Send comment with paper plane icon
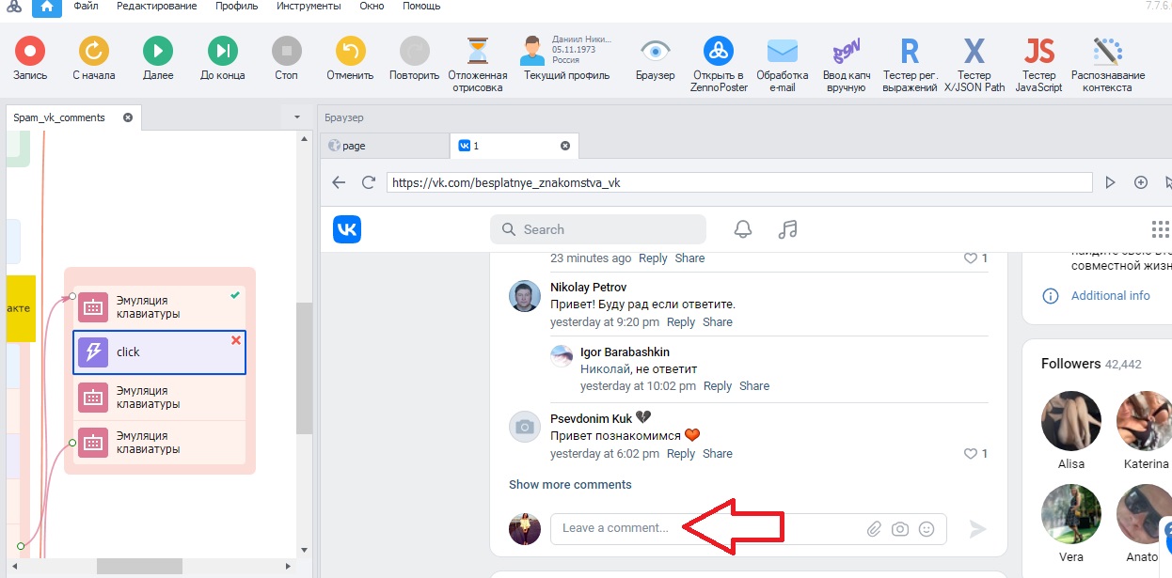 [x=977, y=529]
